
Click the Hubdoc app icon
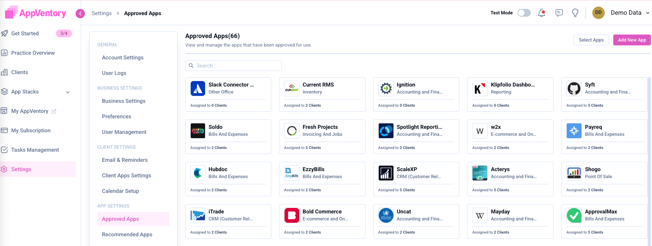(198, 173)
